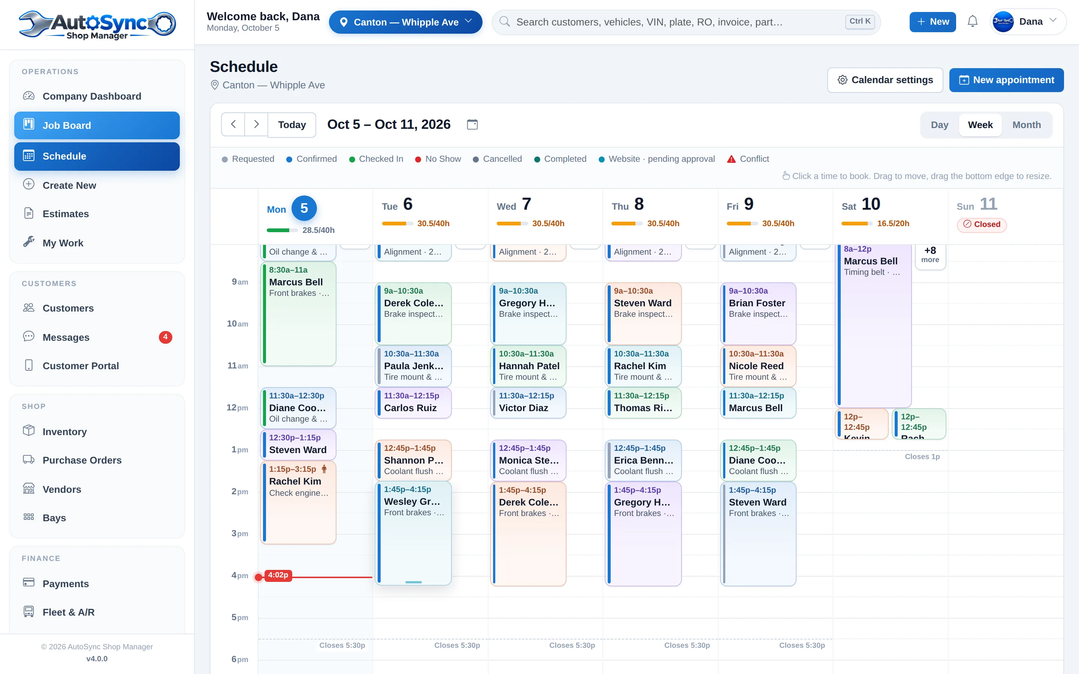Click the Today button
Screen dimensions: 1079x674
click(292, 124)
